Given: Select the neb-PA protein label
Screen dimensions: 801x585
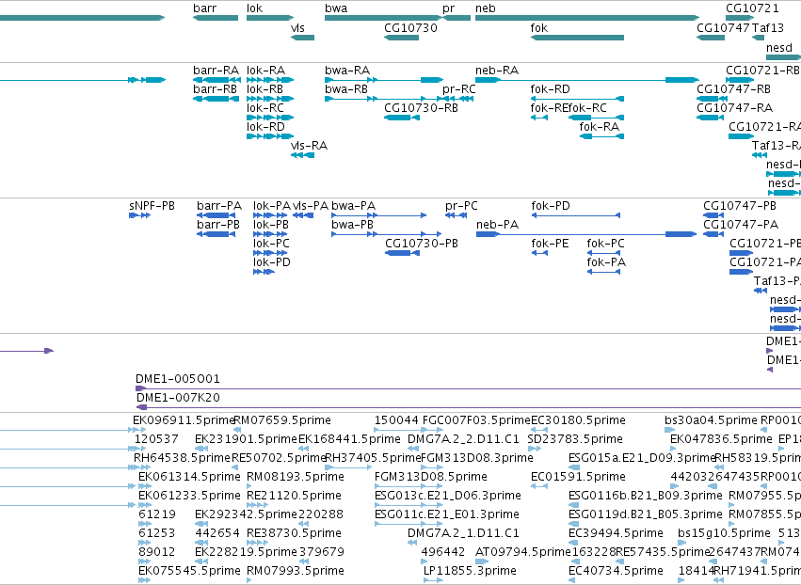Looking at the screenshot, I should coord(498,225).
